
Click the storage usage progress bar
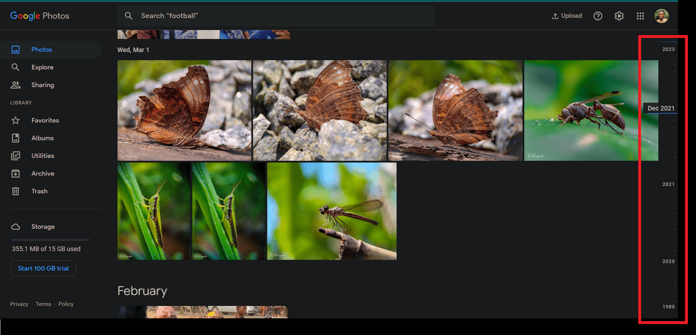tap(51, 240)
